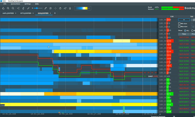
Task: Select the 18:01:00:624 trade row
Action: coord(186,112)
